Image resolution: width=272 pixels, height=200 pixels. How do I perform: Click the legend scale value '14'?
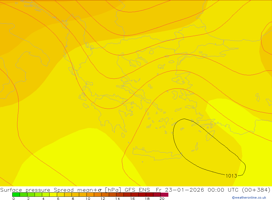point(118,199)
